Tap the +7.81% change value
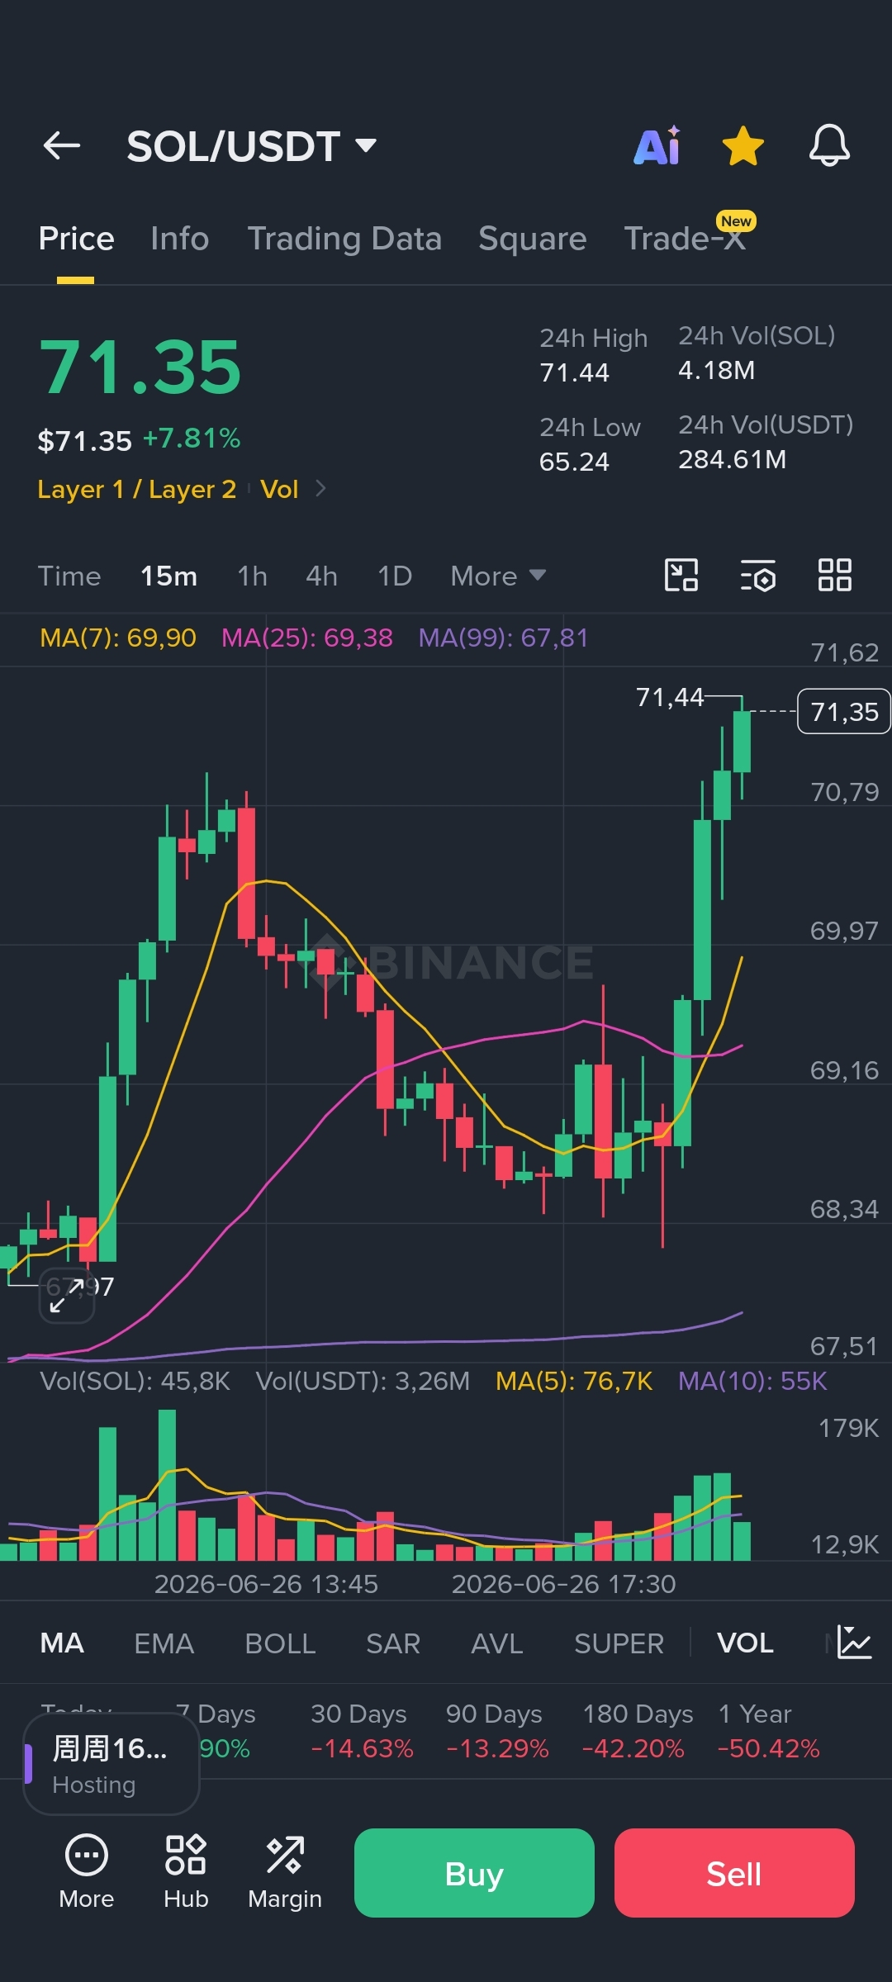The image size is (892, 1982). coord(192,439)
